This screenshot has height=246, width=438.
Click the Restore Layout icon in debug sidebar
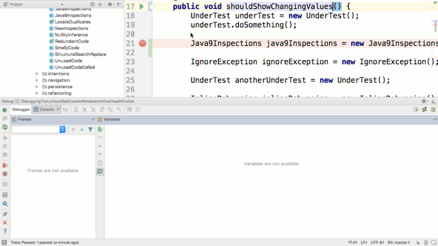click(x=5, y=195)
